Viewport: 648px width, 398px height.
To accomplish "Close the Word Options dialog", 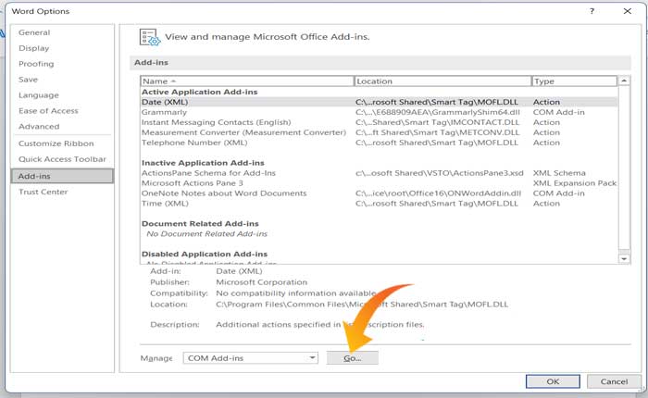I will point(626,10).
